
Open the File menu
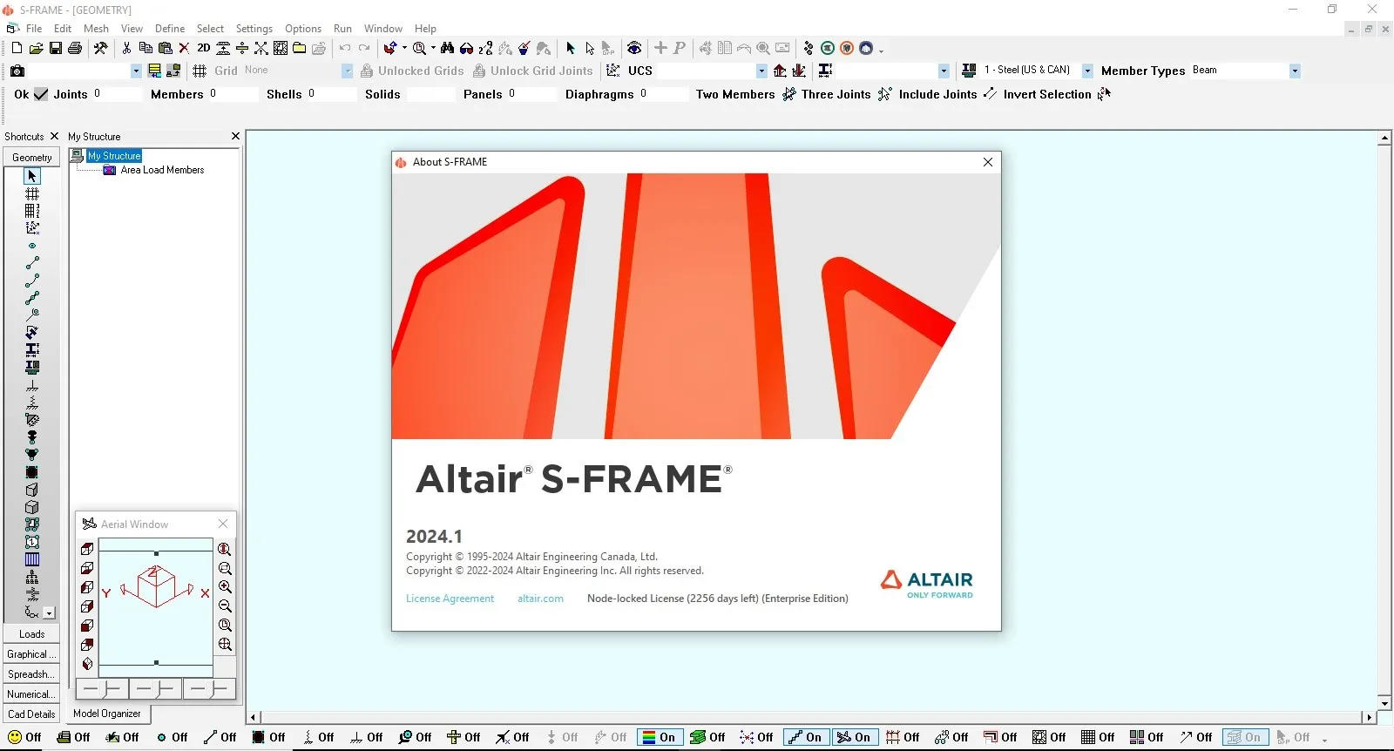click(x=34, y=29)
